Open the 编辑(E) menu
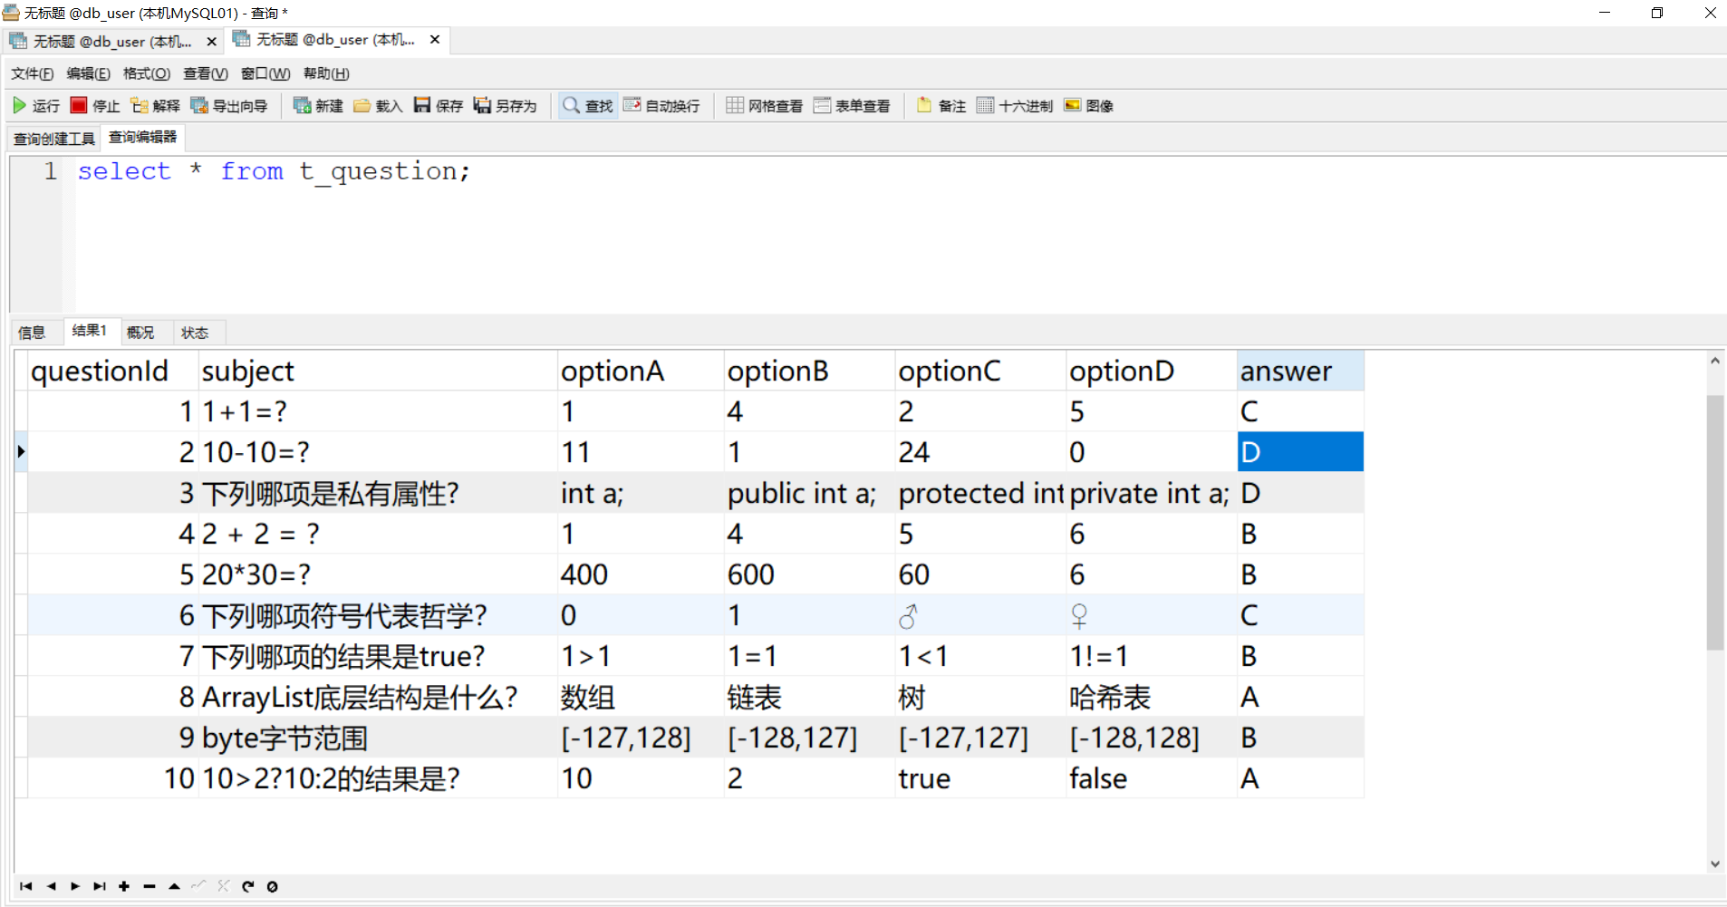1727x907 pixels. pos(89,73)
